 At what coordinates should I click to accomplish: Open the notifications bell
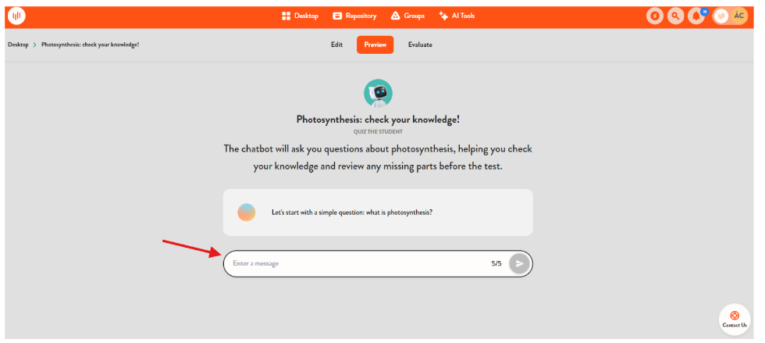click(696, 16)
